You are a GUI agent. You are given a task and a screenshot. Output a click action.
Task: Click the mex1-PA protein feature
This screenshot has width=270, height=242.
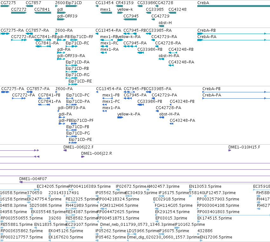[104, 111]
